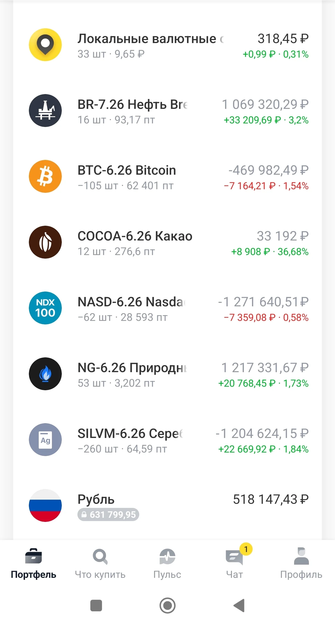Tap the brown cocoa bean icon
The width and height of the screenshot is (335, 625).
[45, 242]
